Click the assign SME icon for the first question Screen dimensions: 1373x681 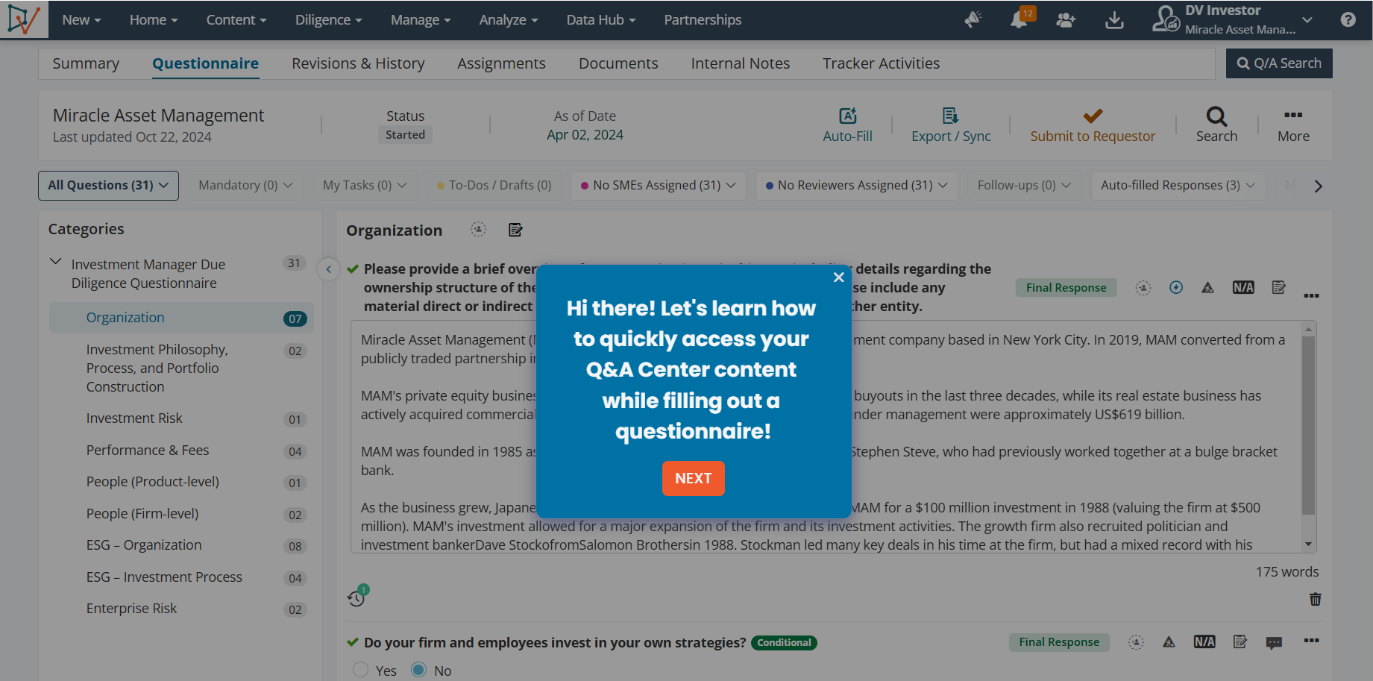(x=1143, y=288)
